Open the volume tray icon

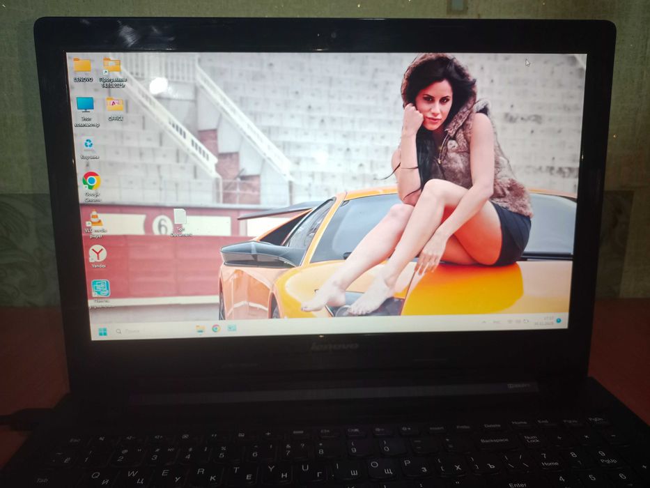[x=518, y=321]
